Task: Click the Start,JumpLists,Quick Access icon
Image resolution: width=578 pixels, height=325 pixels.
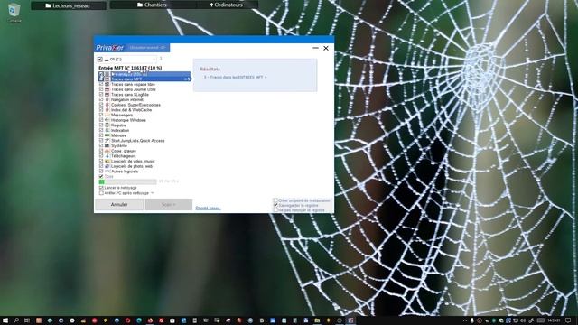Action: [x=107, y=141]
